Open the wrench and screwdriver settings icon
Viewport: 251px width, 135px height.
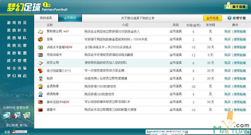tap(16, 116)
